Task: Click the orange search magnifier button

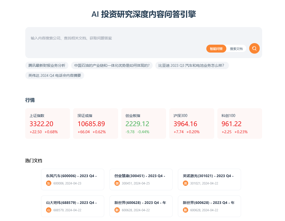Action: pyautogui.click(x=254, y=48)
